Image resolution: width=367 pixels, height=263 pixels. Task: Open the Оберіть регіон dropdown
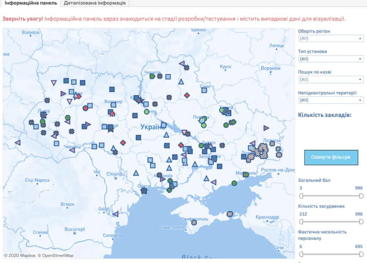[331, 38]
